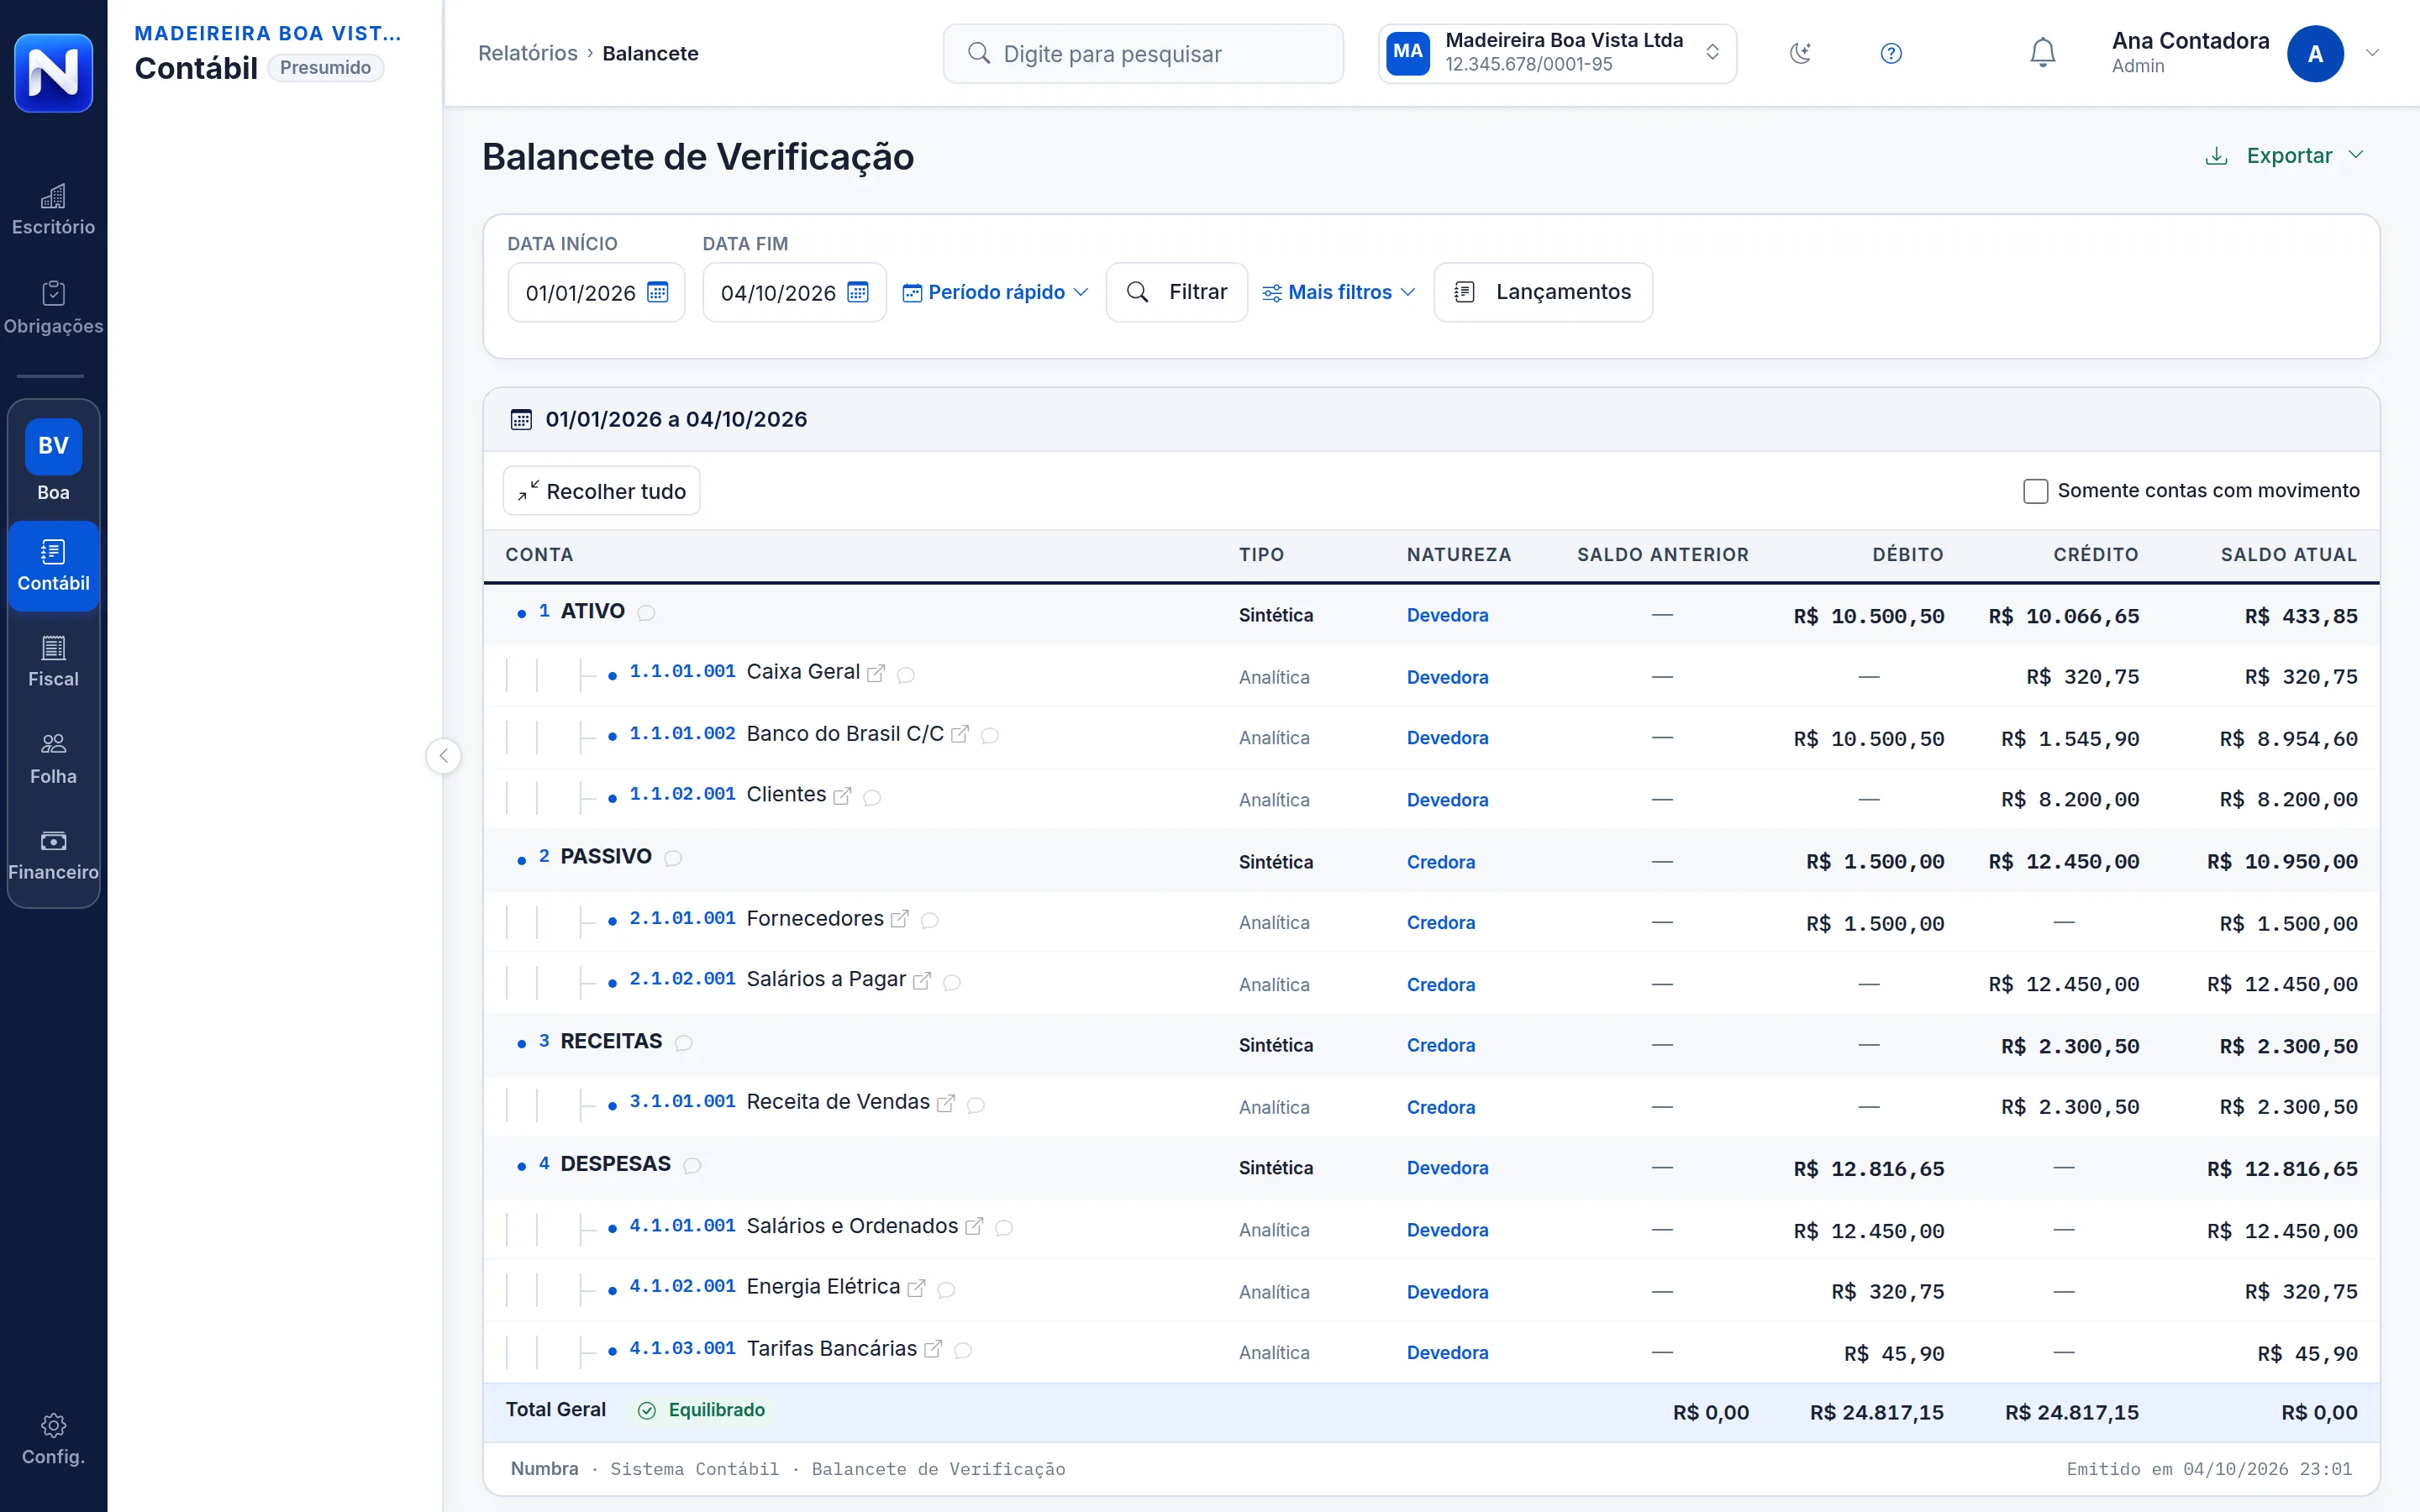
Task: Click the Numbra N logo icon
Action: (53, 72)
